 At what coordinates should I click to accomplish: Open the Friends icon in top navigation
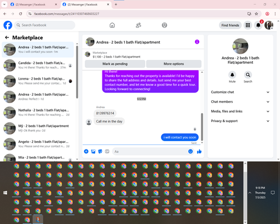pyautogui.click(x=138, y=25)
